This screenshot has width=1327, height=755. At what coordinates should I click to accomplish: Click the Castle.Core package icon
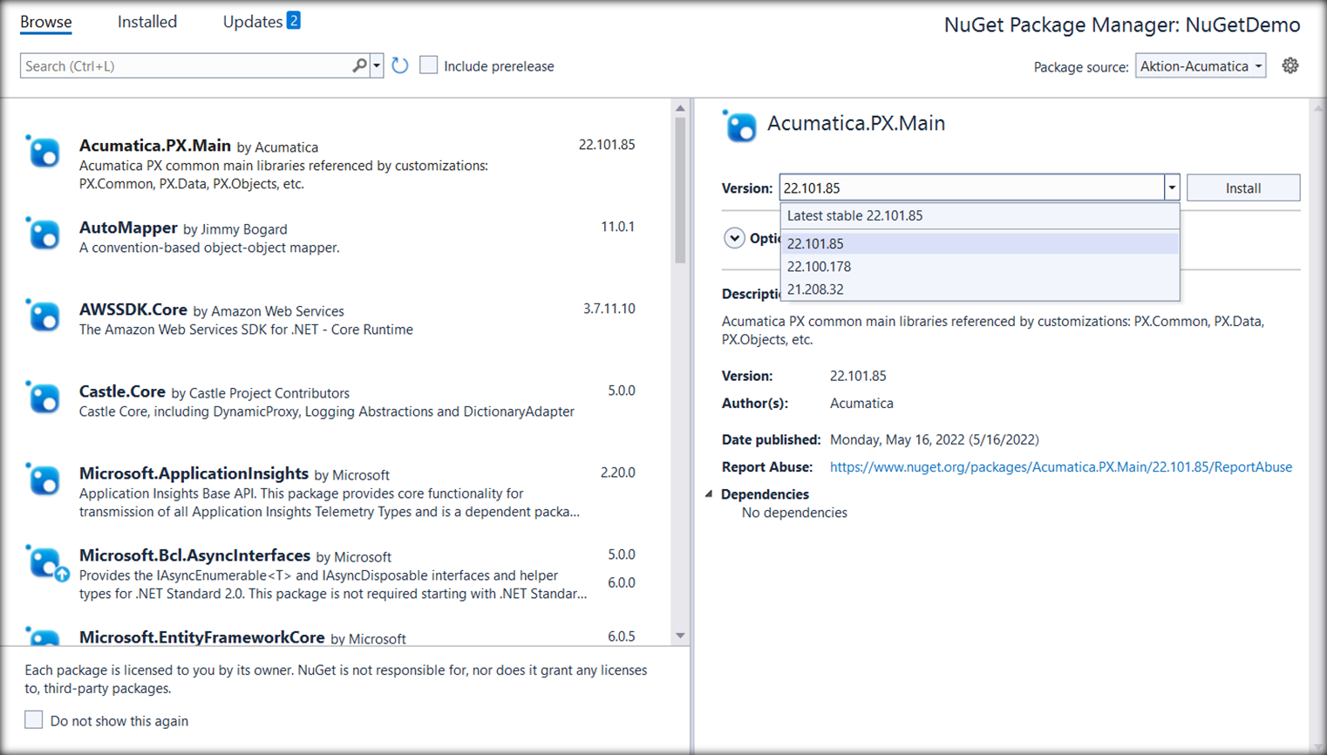pos(44,398)
